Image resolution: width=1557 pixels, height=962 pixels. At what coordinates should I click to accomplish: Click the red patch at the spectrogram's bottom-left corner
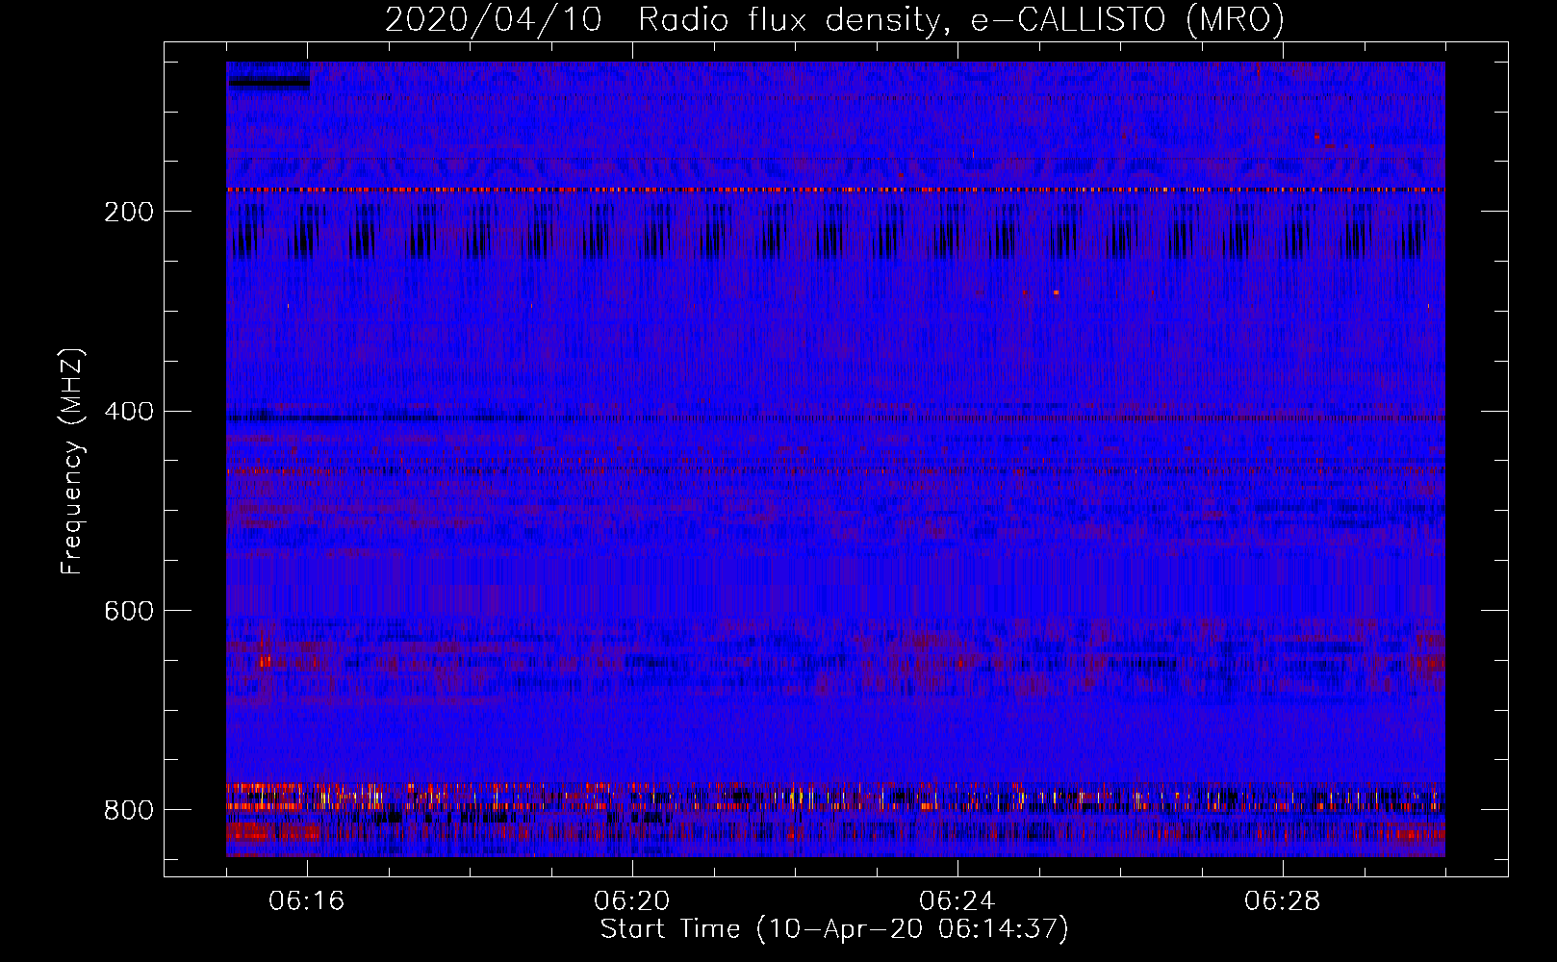click(272, 832)
